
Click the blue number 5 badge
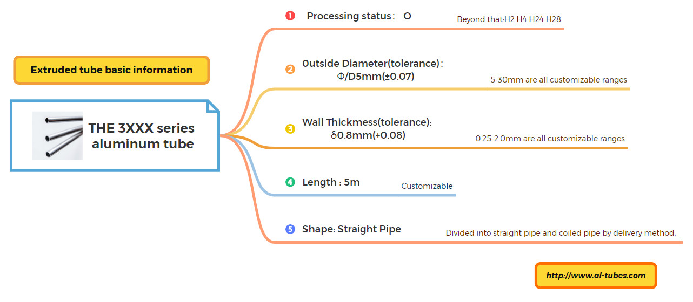tap(290, 229)
